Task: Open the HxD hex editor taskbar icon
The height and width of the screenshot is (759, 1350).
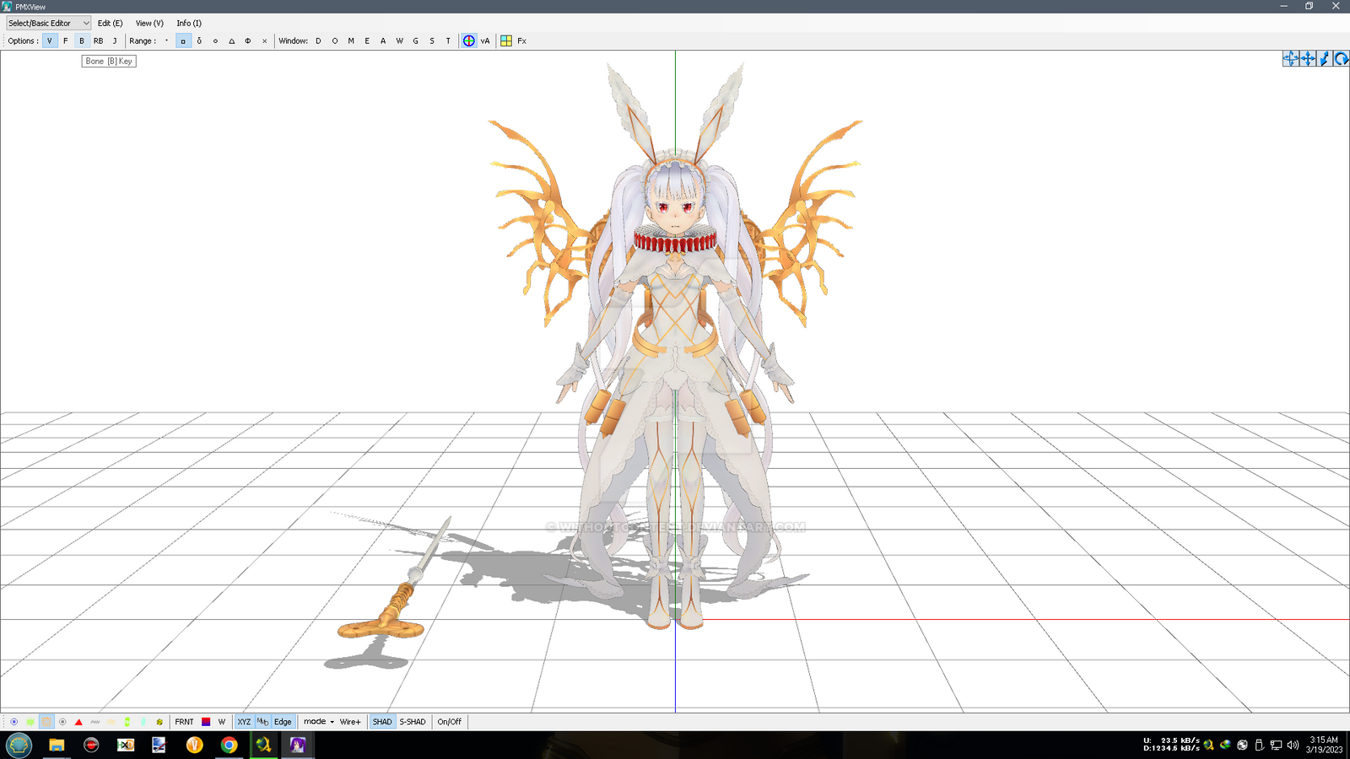Action: pyautogui.click(x=126, y=745)
